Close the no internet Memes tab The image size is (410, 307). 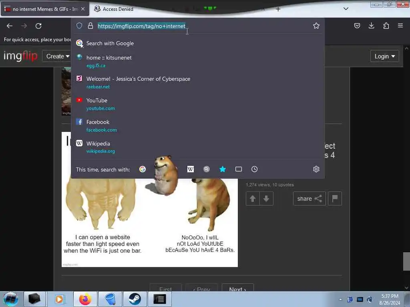point(82,9)
